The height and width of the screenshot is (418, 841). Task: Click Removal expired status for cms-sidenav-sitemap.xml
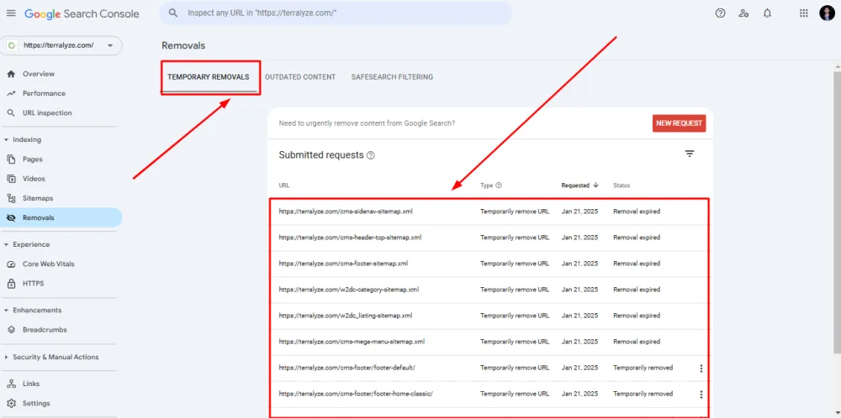click(x=637, y=212)
